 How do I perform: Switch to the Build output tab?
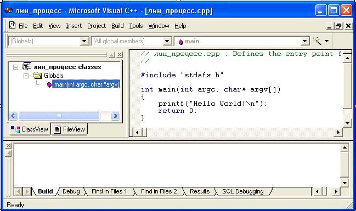tap(45, 191)
